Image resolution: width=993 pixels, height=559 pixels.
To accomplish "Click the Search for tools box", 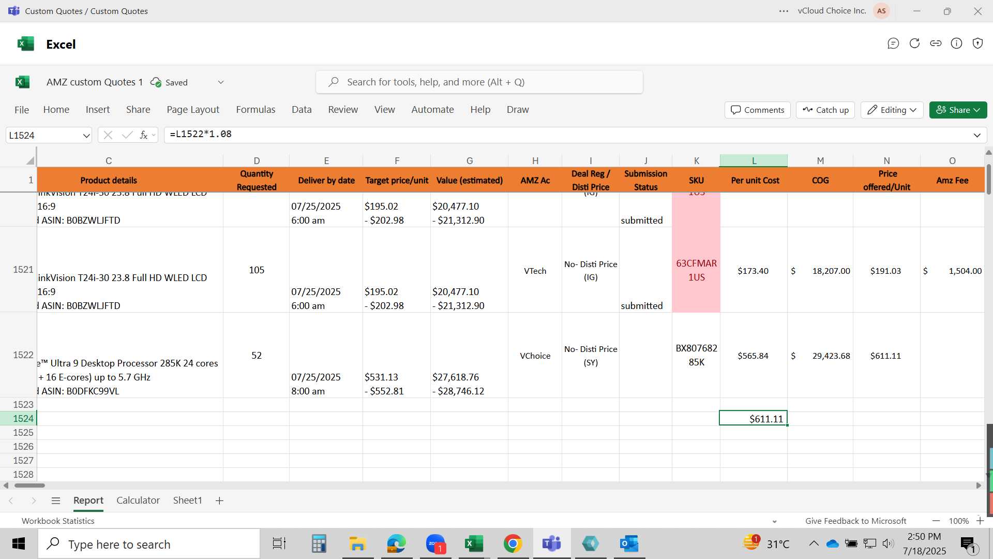I will tap(479, 82).
